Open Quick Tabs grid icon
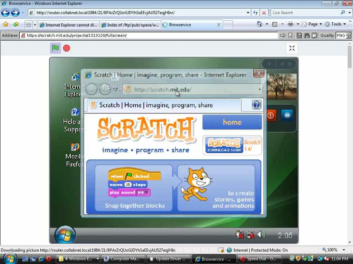353x264 pixels. pyautogui.click(x=28, y=25)
